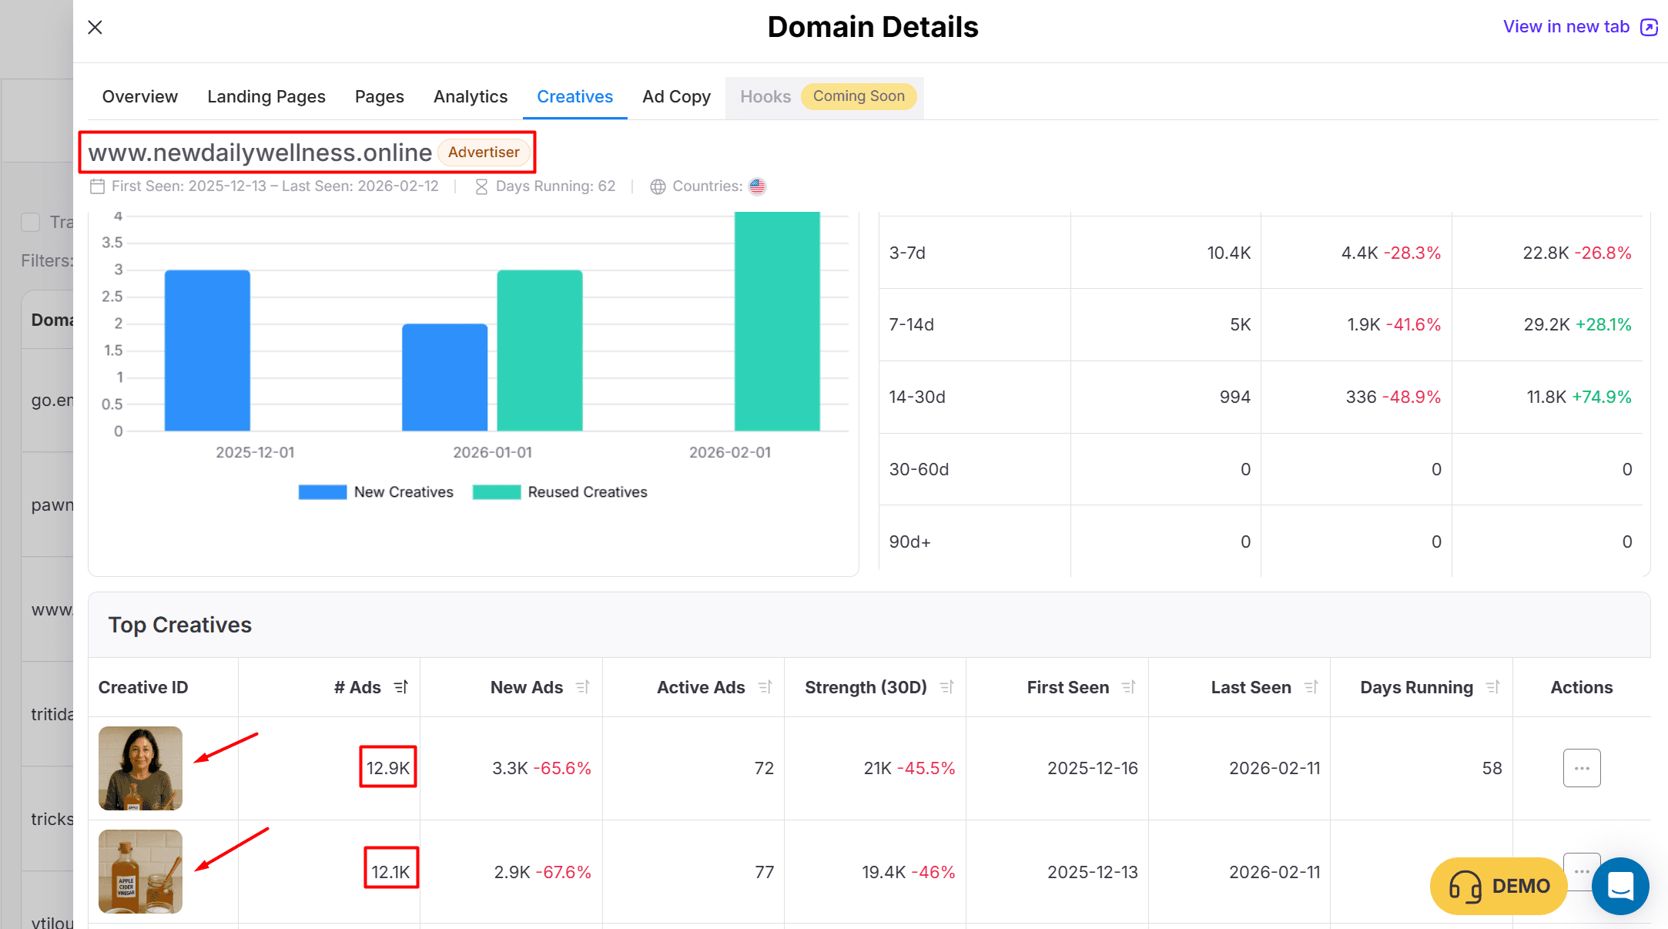Sort by # Ads column icon

coord(400,687)
